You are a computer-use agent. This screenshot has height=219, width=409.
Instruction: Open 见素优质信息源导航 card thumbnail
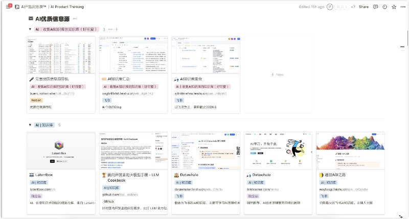(61, 55)
